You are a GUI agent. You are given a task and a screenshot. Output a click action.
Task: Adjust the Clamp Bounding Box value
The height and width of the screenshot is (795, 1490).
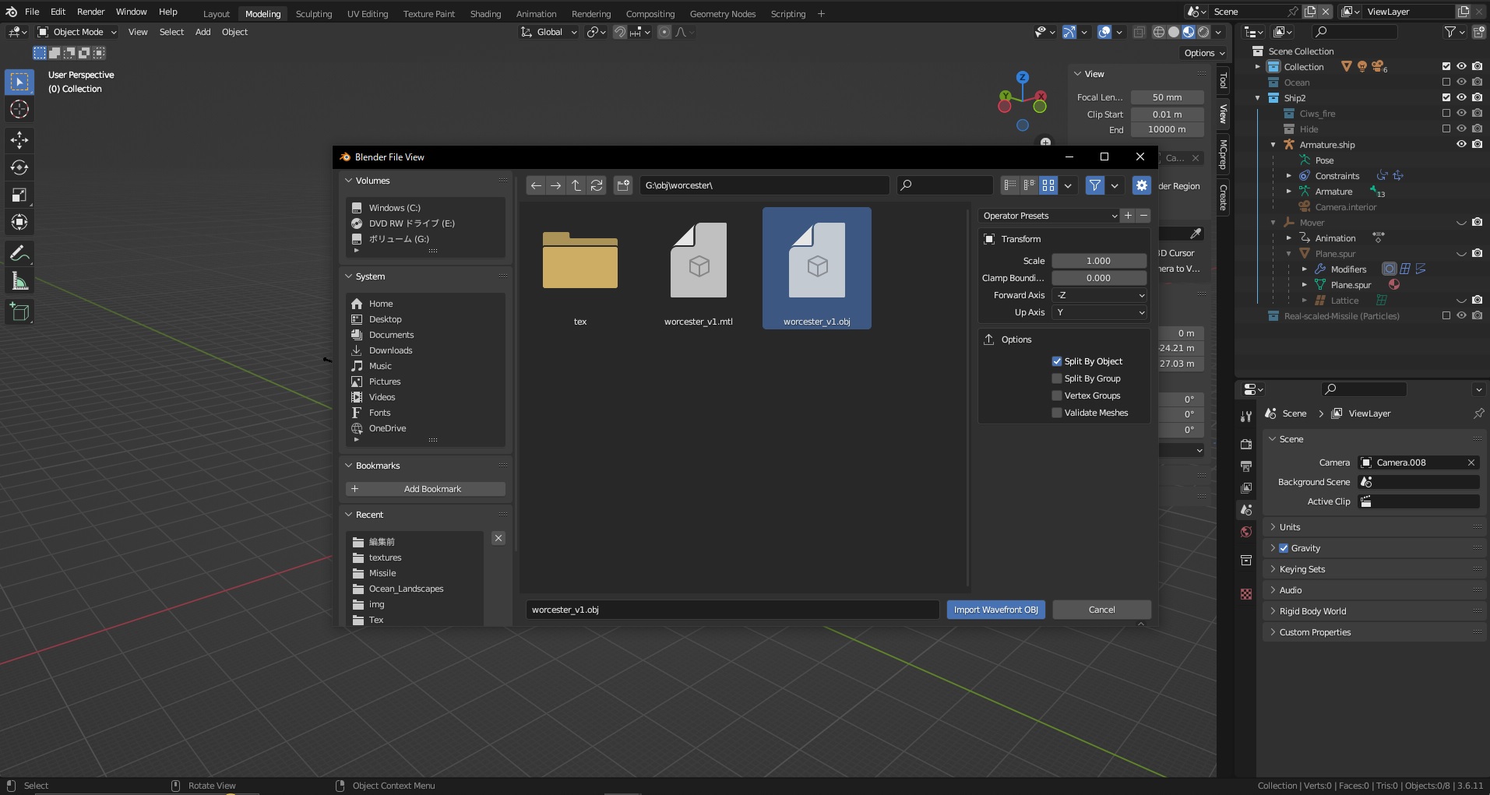coord(1099,278)
